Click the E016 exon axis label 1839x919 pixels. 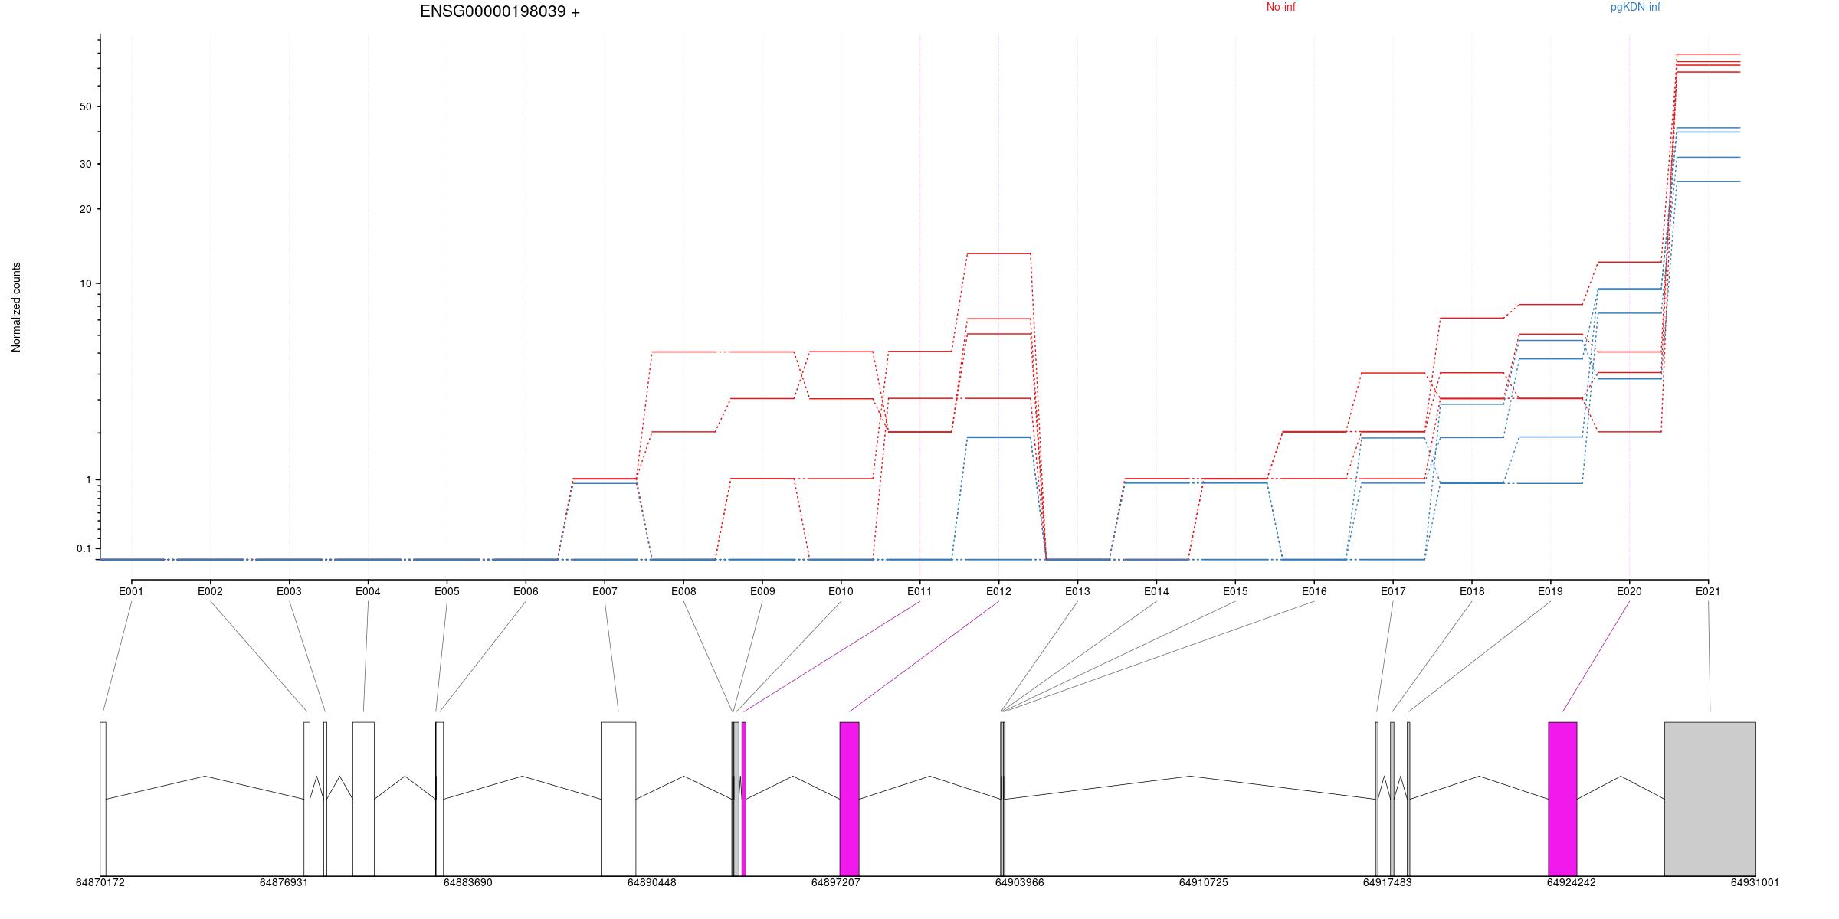(1314, 591)
